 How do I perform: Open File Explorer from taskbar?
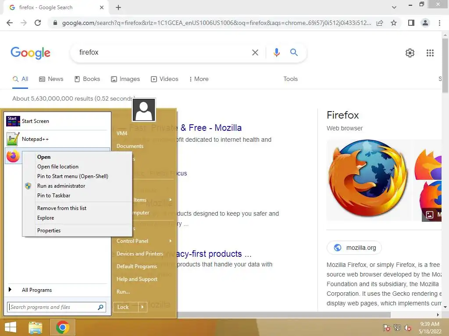(x=36, y=327)
